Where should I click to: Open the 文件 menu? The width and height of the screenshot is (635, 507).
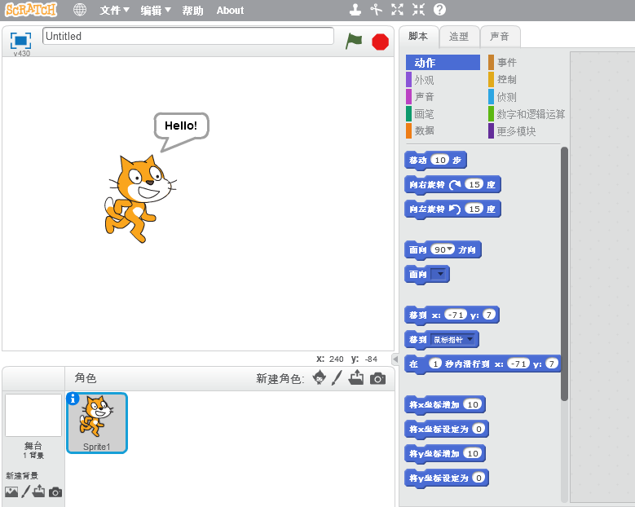[x=114, y=10]
